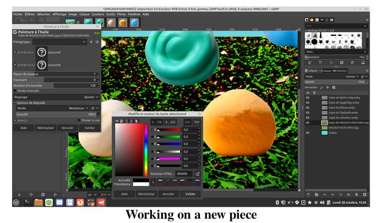Click Valider in the oil paint dialog
The width and height of the screenshot is (382, 223).
89,128
